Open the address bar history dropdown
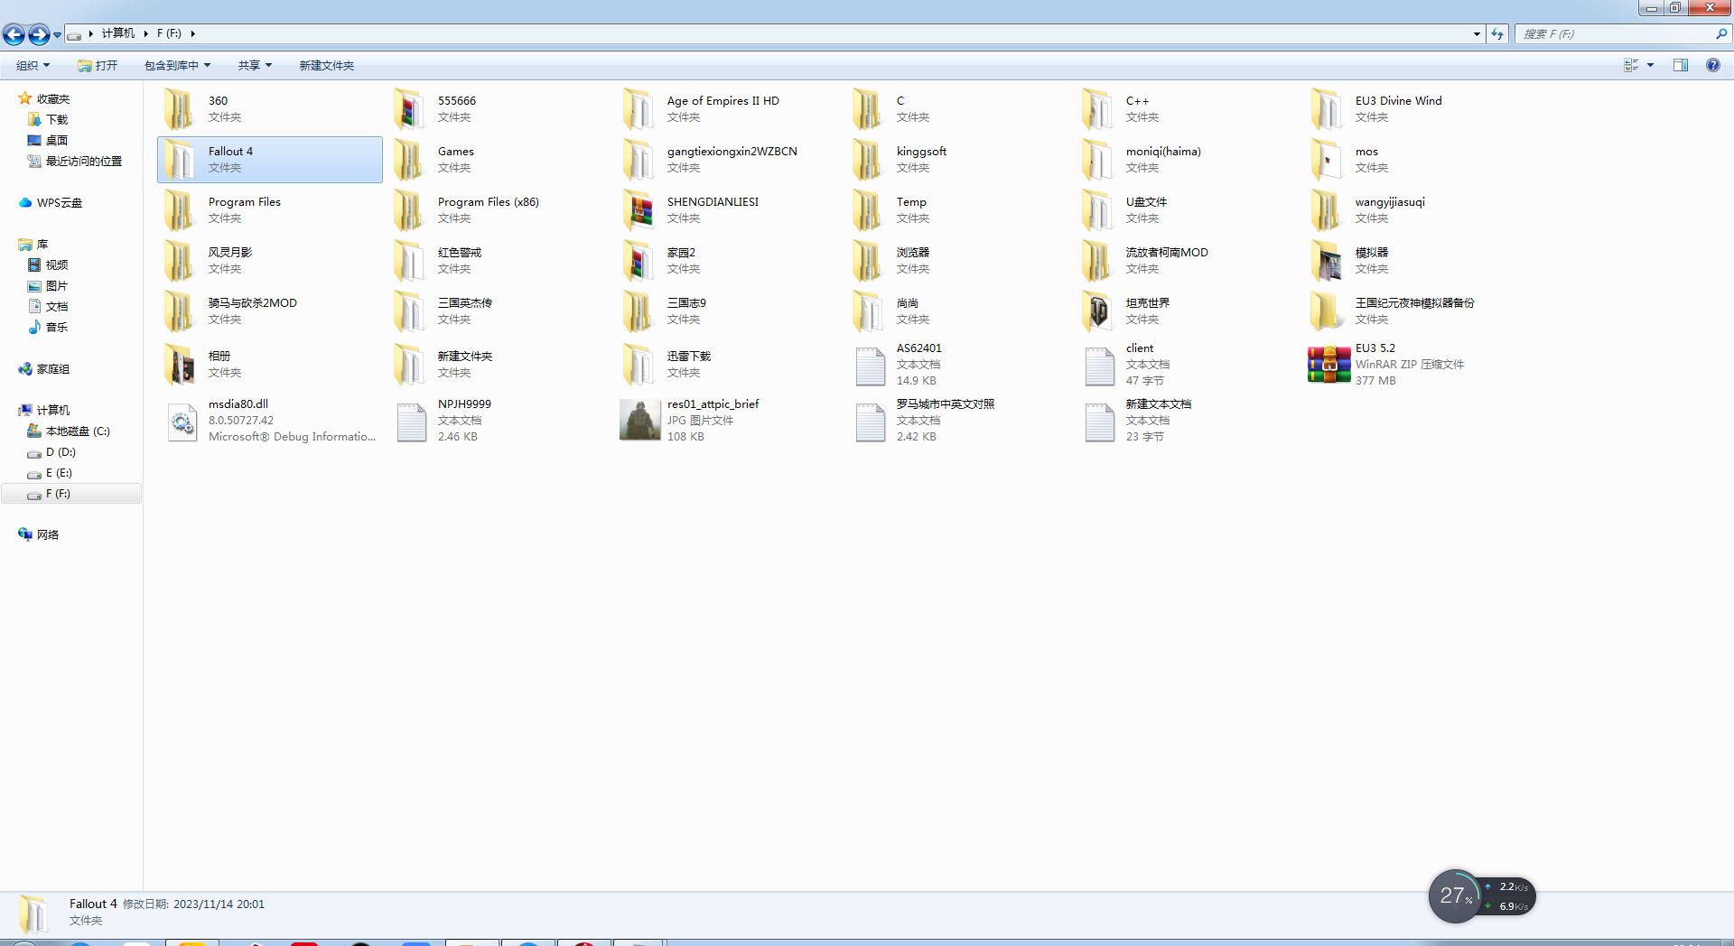The width and height of the screenshot is (1734, 946). point(1477,33)
